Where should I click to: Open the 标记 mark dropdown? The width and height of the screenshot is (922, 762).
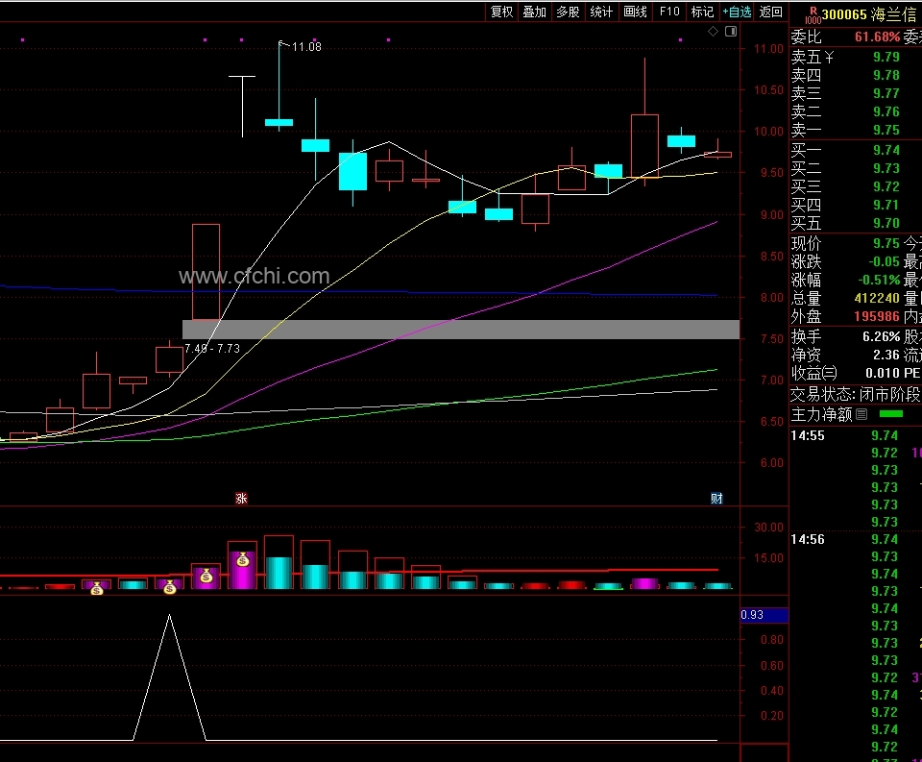pos(702,12)
